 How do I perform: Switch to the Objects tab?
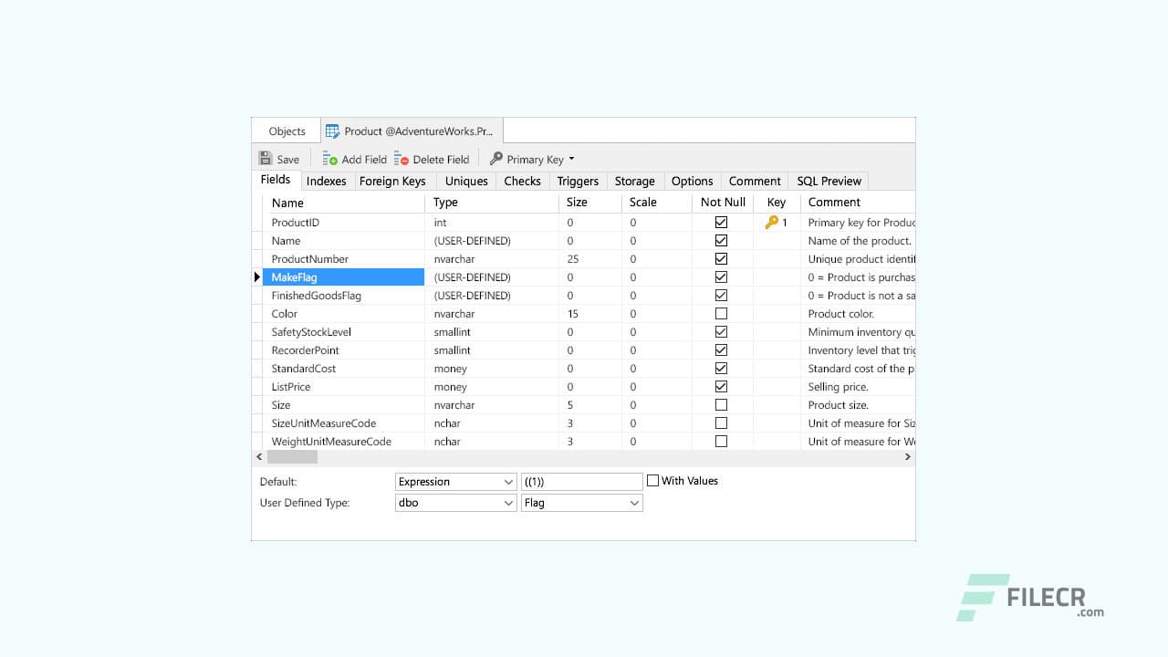pos(286,130)
